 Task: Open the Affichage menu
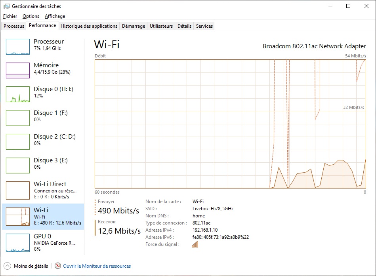pyautogui.click(x=55, y=16)
